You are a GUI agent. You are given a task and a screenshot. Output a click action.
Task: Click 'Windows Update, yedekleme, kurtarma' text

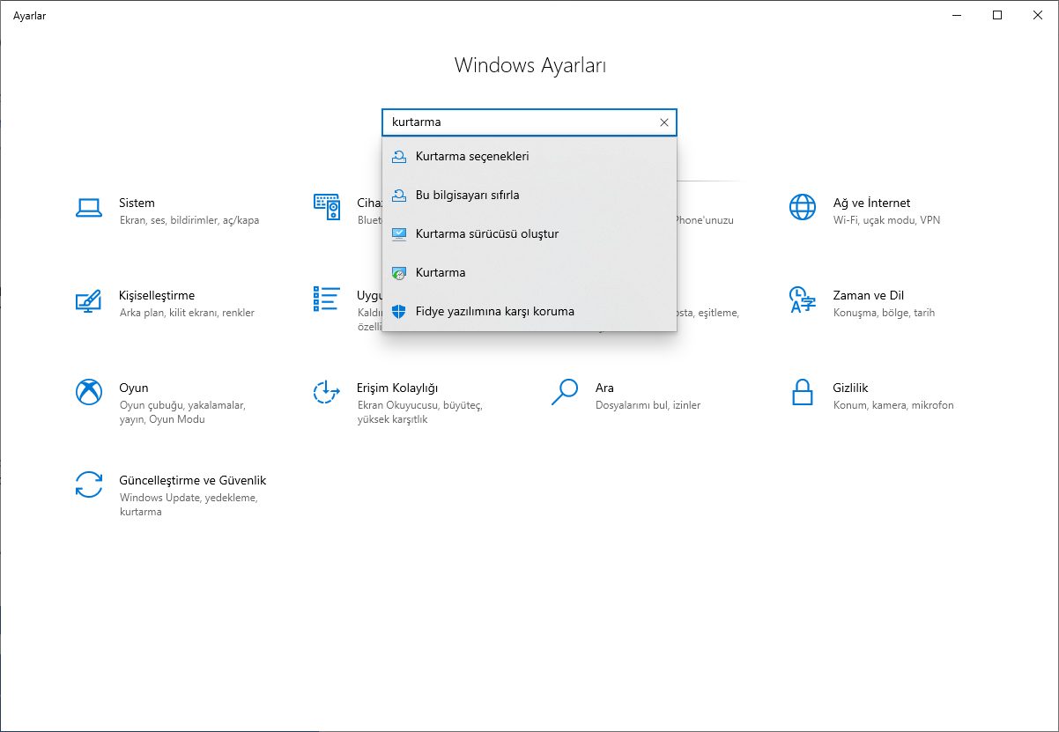point(188,505)
